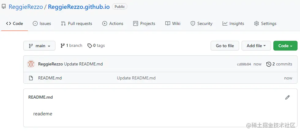View the 1 branch link
The width and height of the screenshot is (300, 133).
click(71, 46)
